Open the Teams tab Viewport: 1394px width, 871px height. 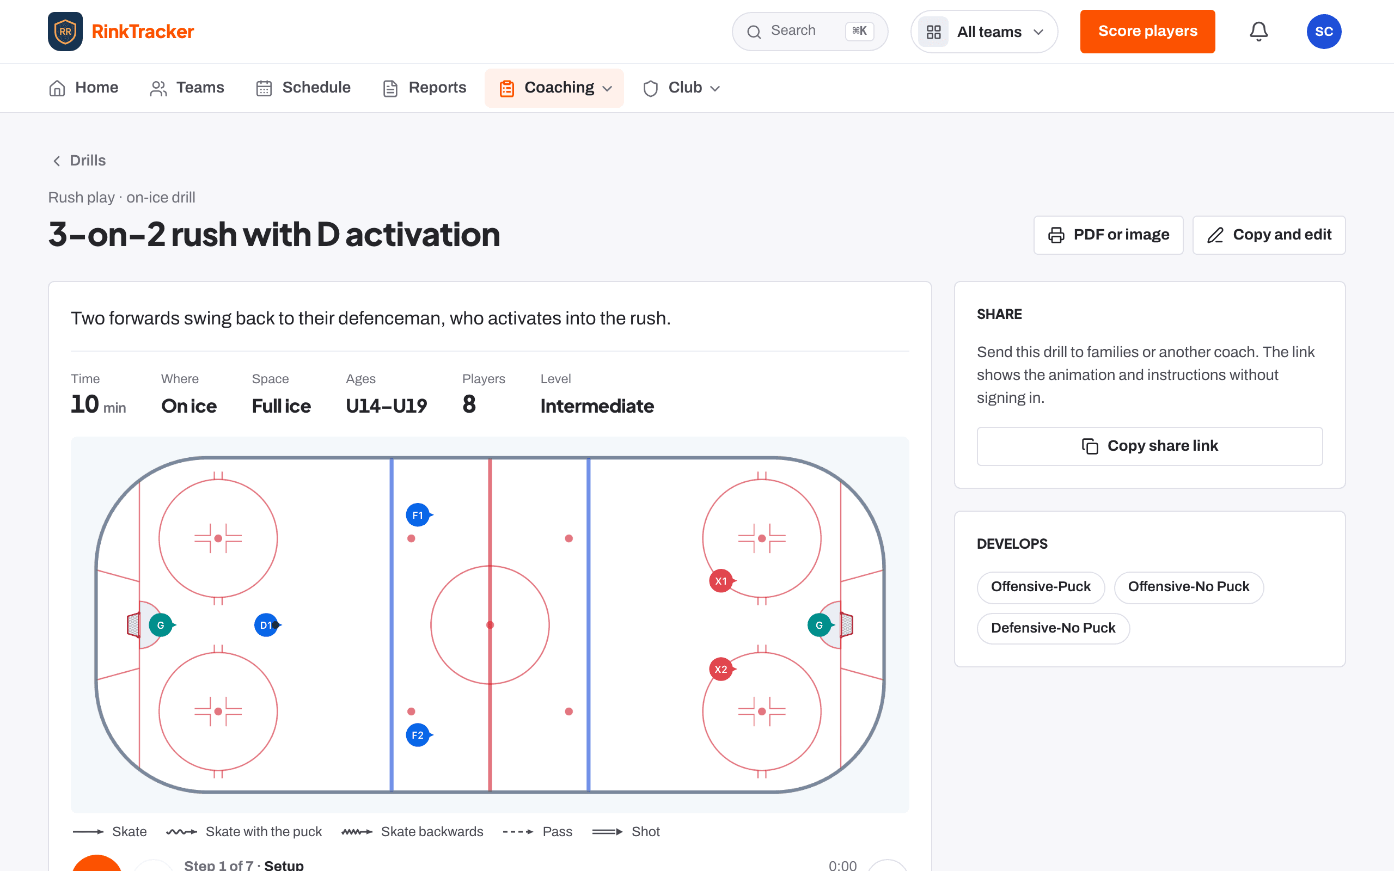(x=187, y=88)
